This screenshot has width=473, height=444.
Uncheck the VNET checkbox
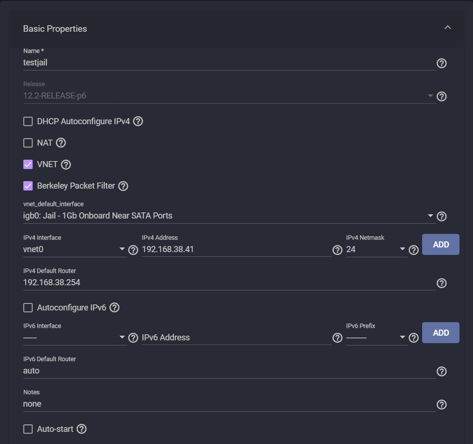[x=28, y=164]
